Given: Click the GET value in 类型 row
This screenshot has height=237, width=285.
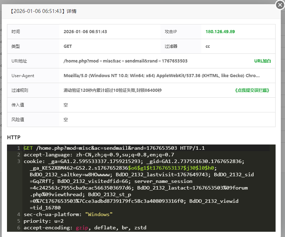Looking at the screenshot, I should pos(68,46).
